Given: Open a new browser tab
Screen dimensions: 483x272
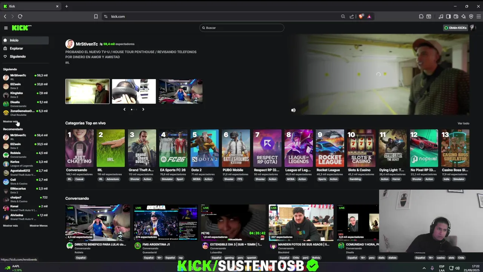Looking at the screenshot, I should pos(66,6).
